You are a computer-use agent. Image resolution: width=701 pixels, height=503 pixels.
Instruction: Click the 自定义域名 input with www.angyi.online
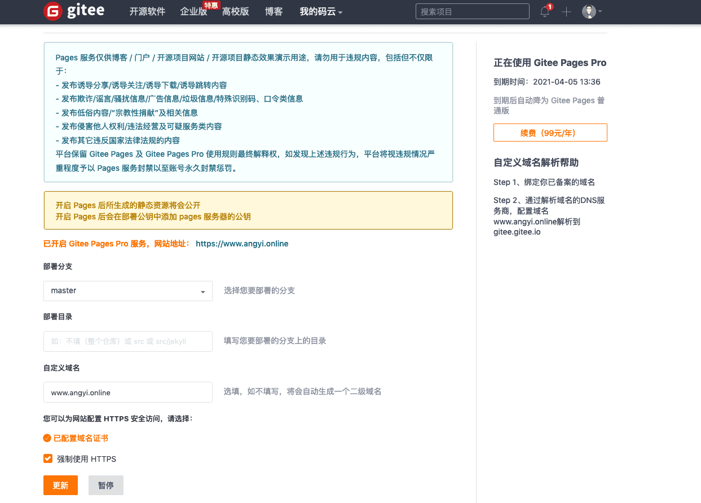click(128, 392)
